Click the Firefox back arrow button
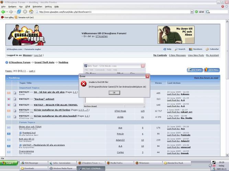Screen dimensions: 229x171 [x=3, y=12]
